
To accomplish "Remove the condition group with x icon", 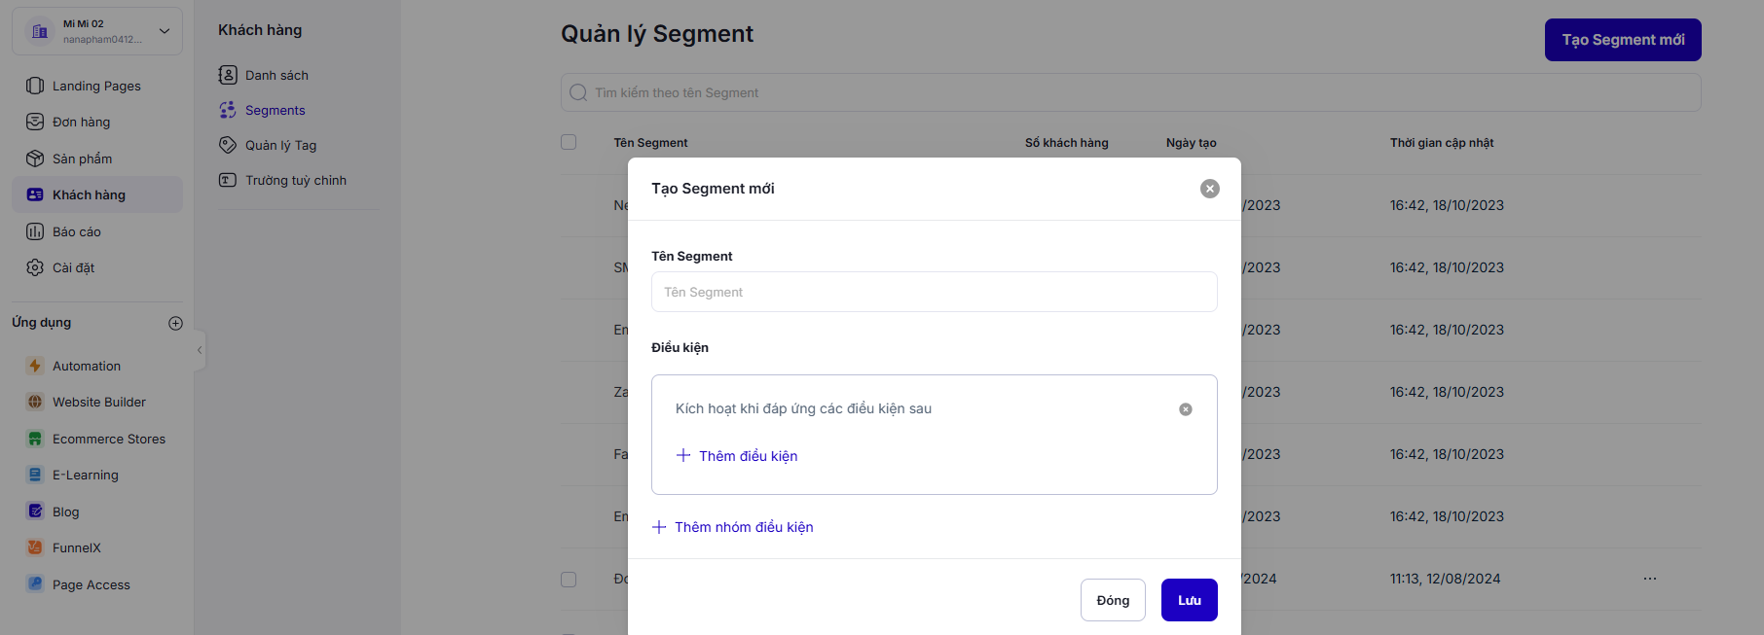I will pyautogui.click(x=1186, y=409).
